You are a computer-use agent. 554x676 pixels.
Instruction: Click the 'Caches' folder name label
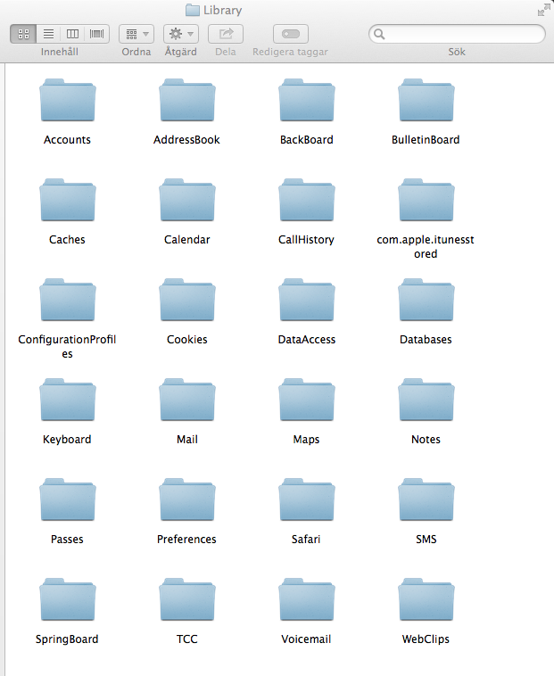click(67, 240)
